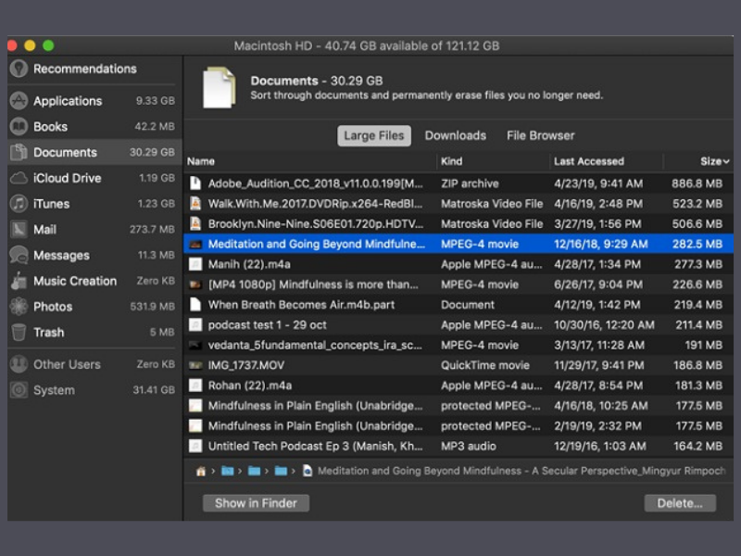This screenshot has width=741, height=556.
Task: Click icon of When Breath Becomes Air file
Action: [x=195, y=305]
